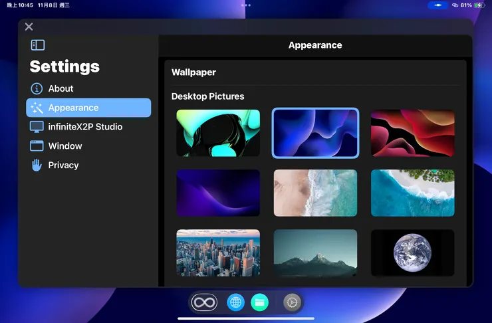The image size is (492, 323).
Task: Click the link icon beside 81%
Action: (455, 5)
